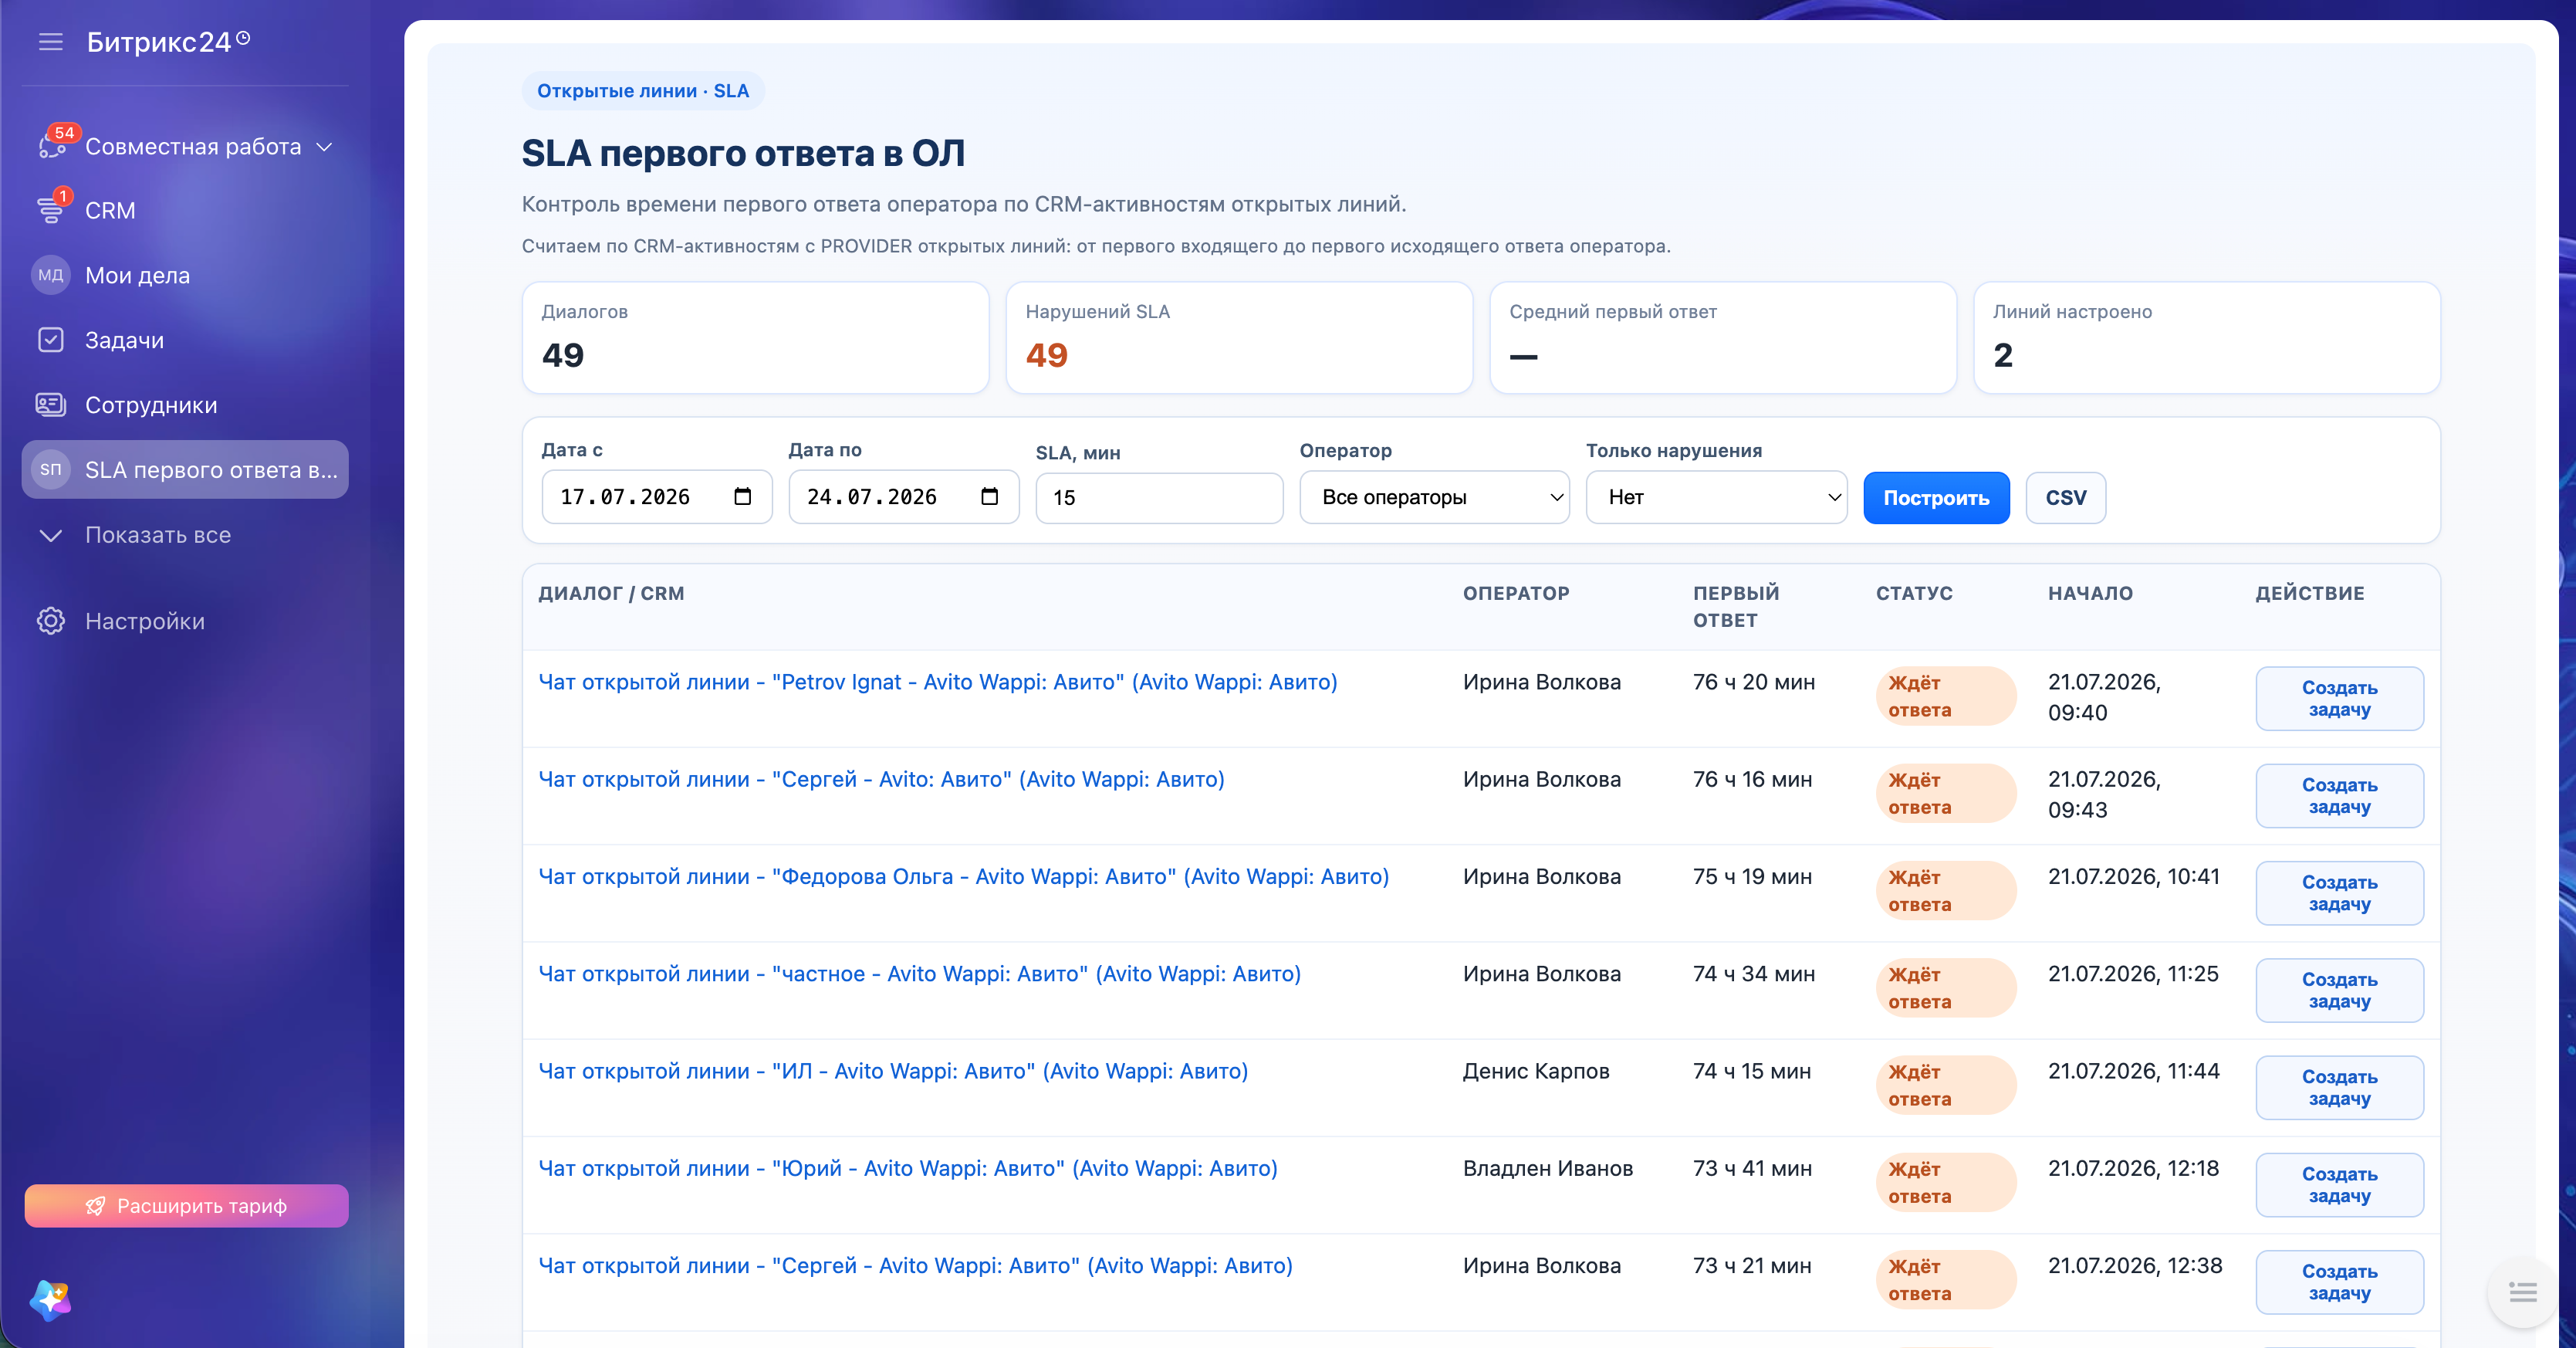This screenshot has height=1348, width=2576.
Task: Click the SП avatar icon in sidebar
Action: (50, 469)
